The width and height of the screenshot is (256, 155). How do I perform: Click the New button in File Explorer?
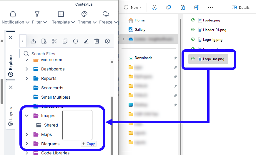point(133,7)
